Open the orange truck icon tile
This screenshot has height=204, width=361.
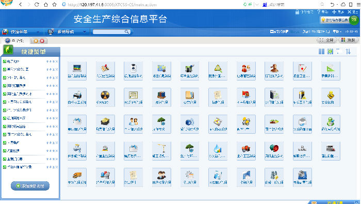[x=77, y=177]
